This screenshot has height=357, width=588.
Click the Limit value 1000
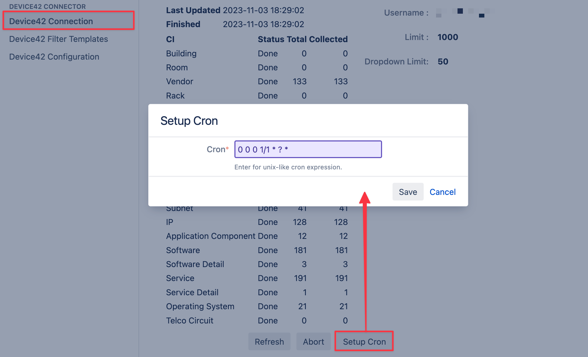click(448, 37)
